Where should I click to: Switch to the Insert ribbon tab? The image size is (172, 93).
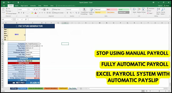[x=16, y=6]
